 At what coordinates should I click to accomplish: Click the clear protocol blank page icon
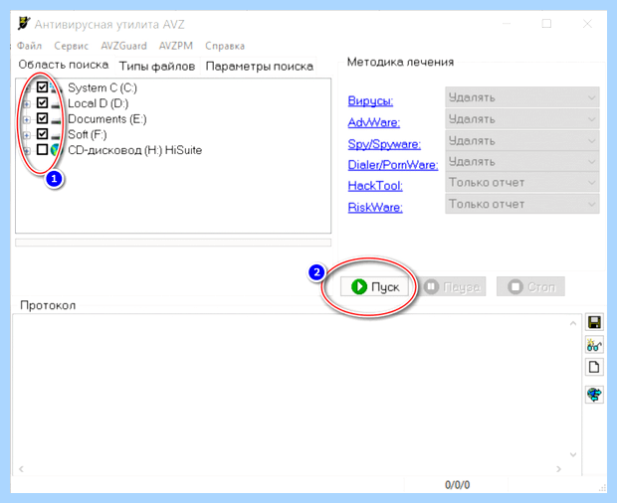click(594, 368)
